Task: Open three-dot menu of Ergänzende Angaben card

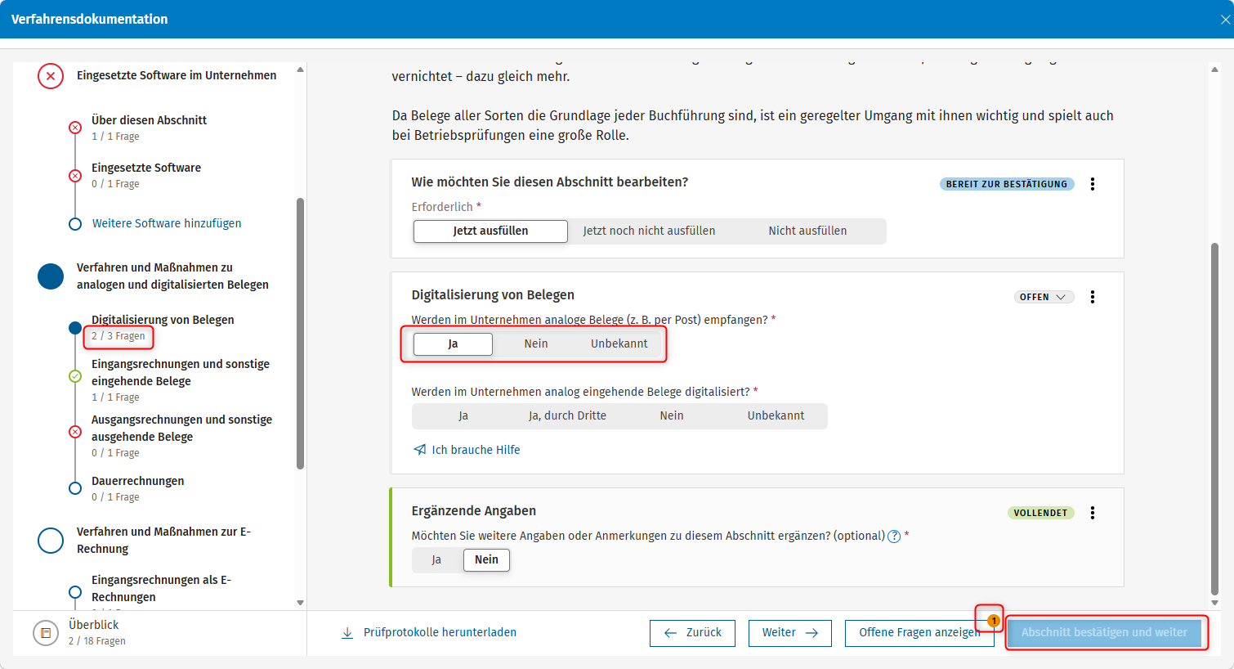Action: click(1093, 513)
